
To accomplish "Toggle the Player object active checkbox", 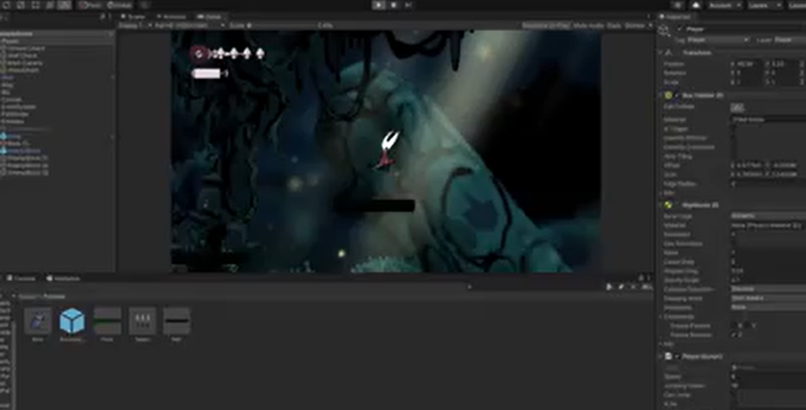I will pyautogui.click(x=680, y=28).
